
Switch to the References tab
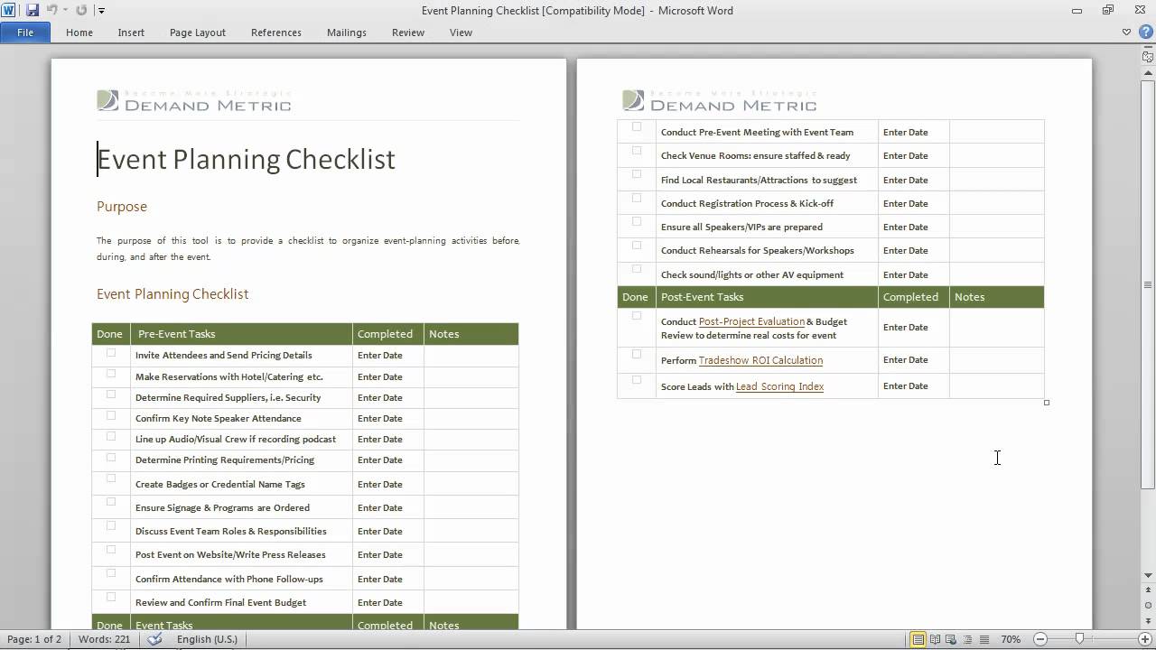(276, 32)
